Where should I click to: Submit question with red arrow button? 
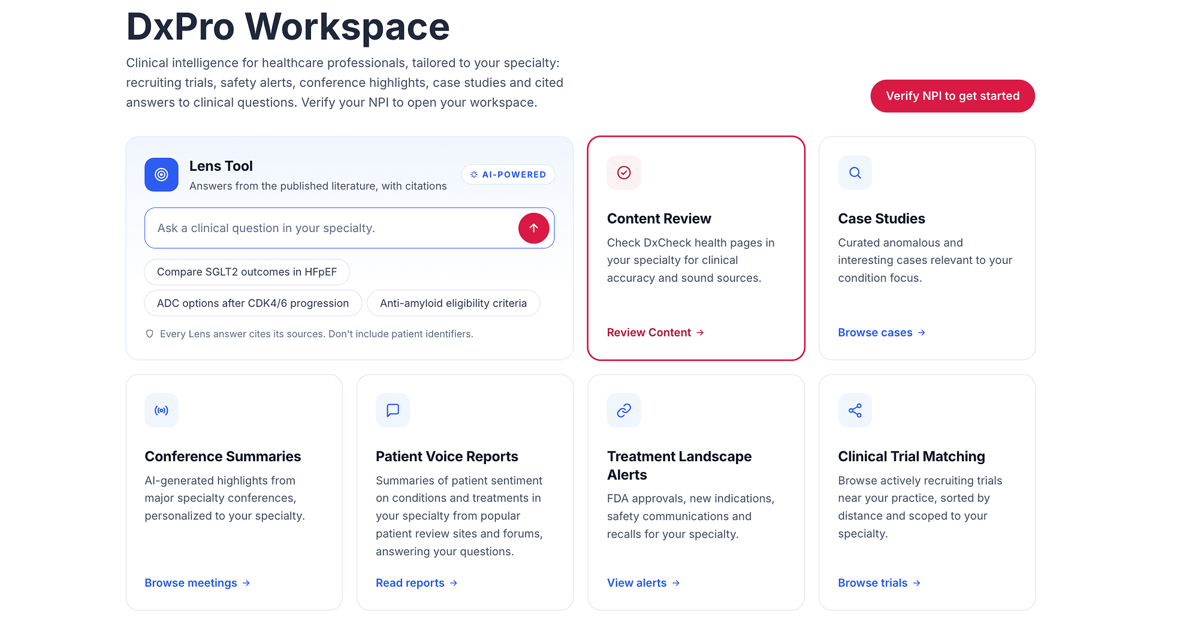click(x=533, y=228)
